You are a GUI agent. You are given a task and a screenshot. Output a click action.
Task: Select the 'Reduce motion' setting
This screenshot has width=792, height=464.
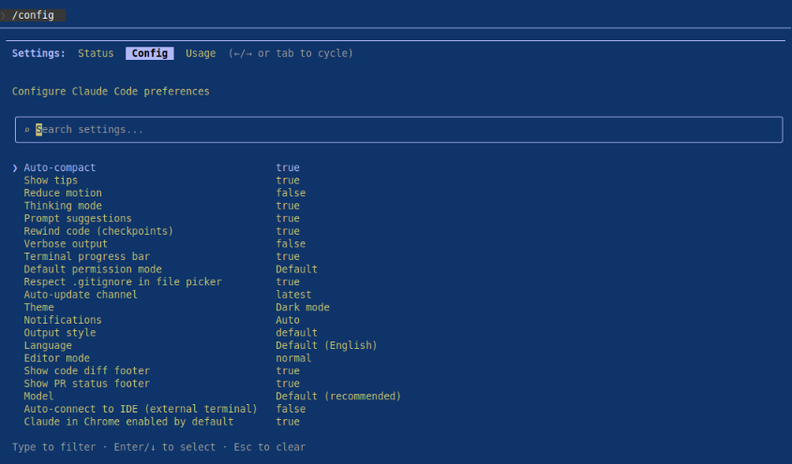tap(63, 193)
